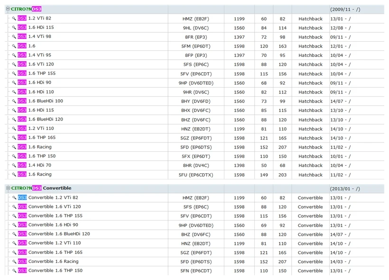Click engine code BHY (DV6FD)

[196, 101]
